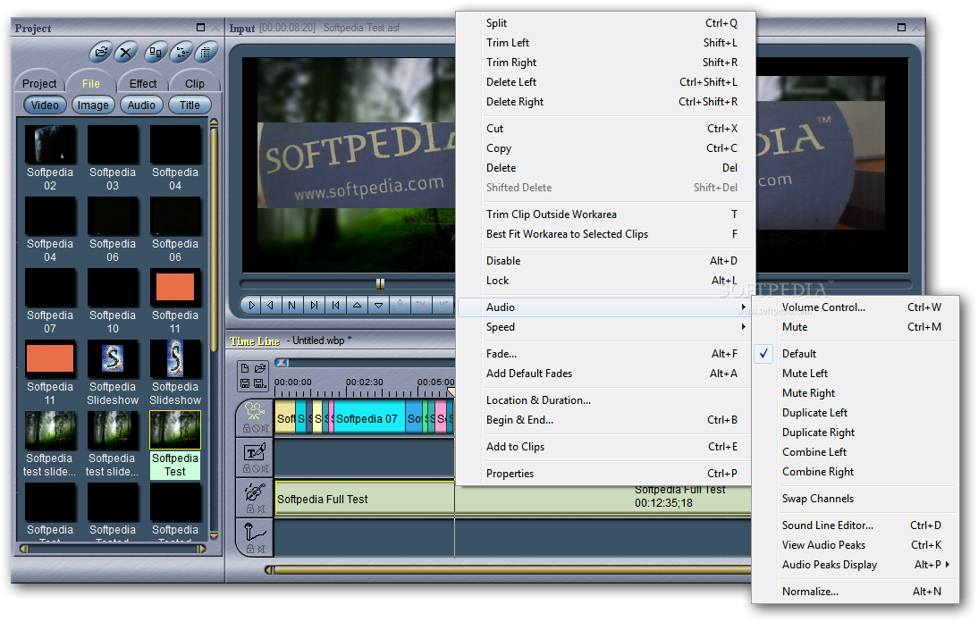The image size is (978, 622).
Task: Switch to the Effect tab
Action: [x=143, y=83]
